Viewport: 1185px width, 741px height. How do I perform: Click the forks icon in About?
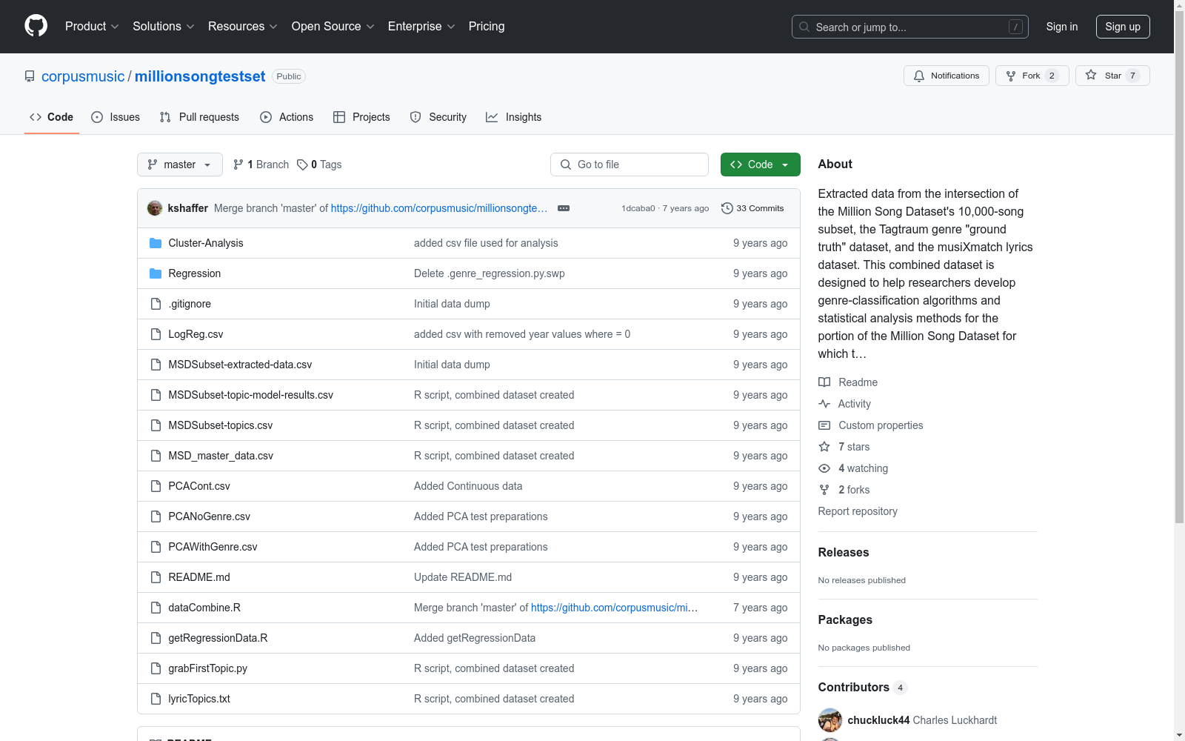(824, 490)
